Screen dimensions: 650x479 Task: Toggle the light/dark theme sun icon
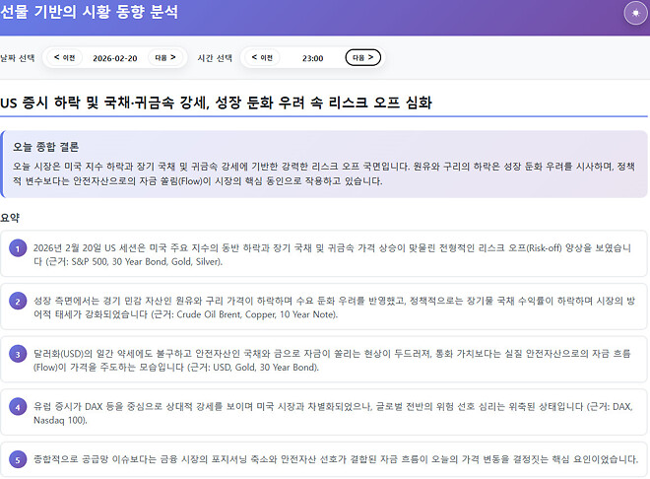[635, 13]
